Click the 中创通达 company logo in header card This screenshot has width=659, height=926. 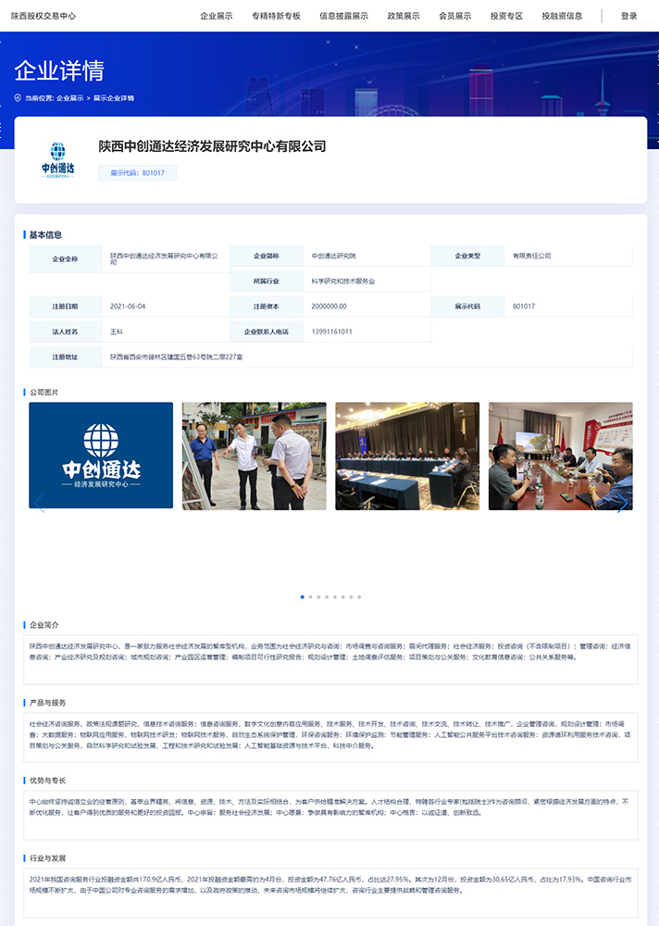coord(57,160)
